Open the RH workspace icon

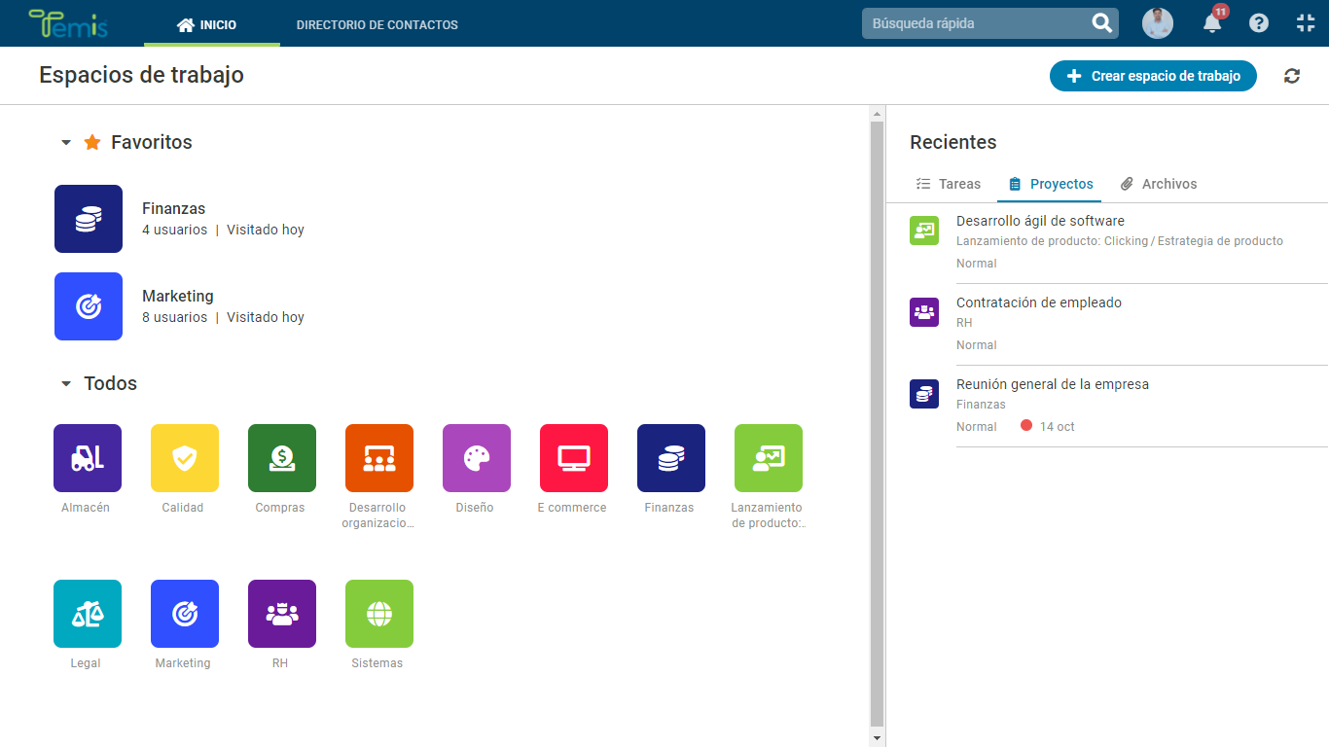click(x=282, y=614)
